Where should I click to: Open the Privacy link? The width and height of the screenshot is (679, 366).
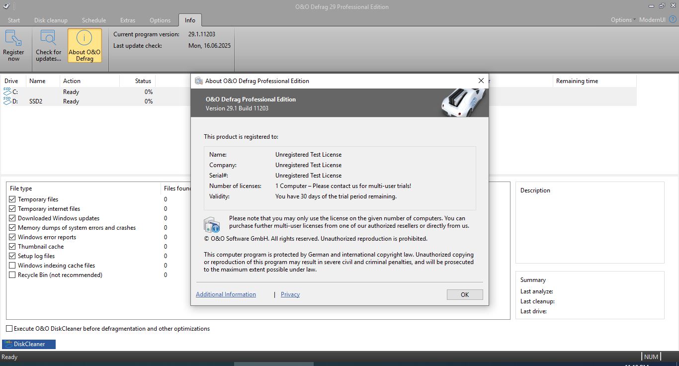[x=290, y=294]
